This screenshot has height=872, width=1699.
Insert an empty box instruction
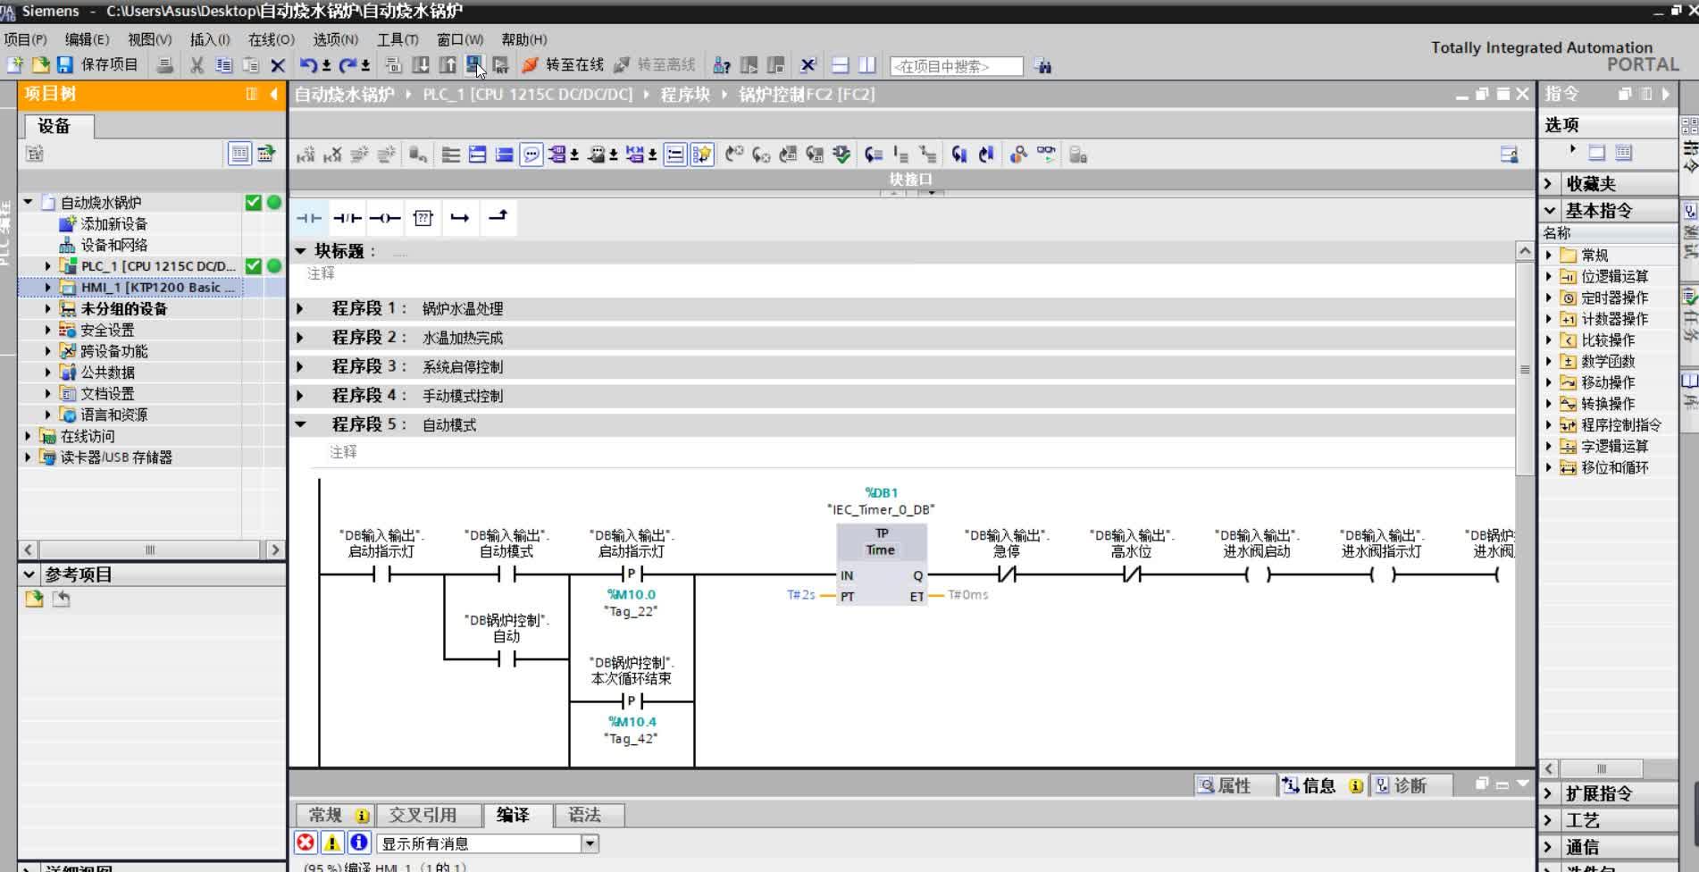click(x=423, y=218)
